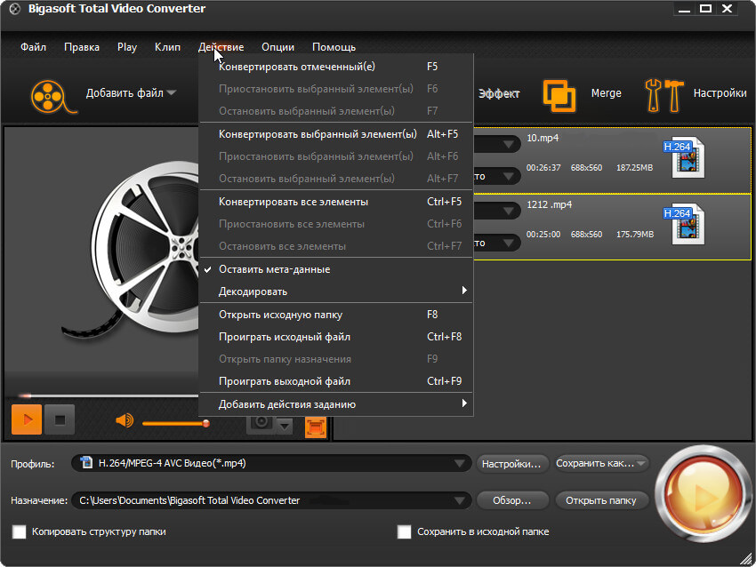The height and width of the screenshot is (567, 756).
Task: Check the Сохранить в исходной папке box
Action: 405,531
